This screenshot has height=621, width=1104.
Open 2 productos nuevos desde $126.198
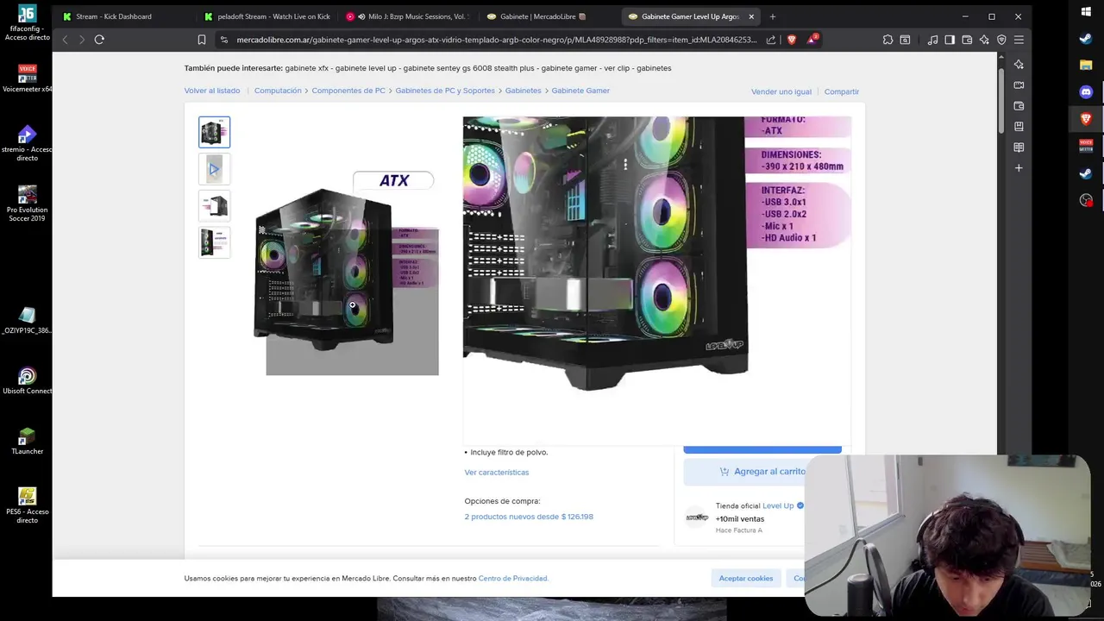(529, 517)
